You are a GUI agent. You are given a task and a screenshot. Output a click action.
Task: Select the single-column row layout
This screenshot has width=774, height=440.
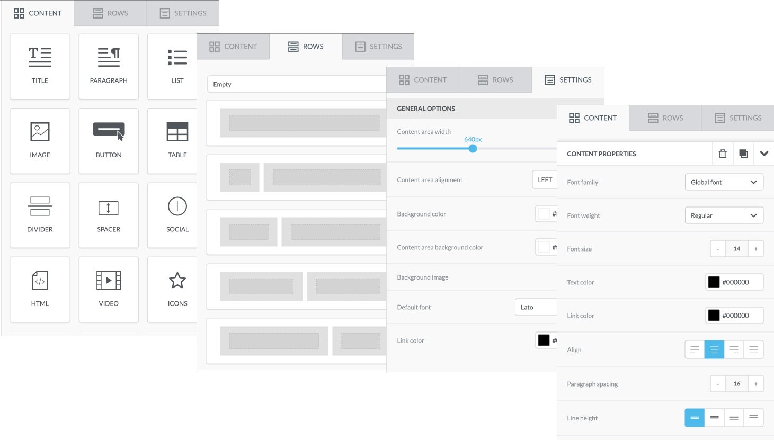tap(297, 123)
